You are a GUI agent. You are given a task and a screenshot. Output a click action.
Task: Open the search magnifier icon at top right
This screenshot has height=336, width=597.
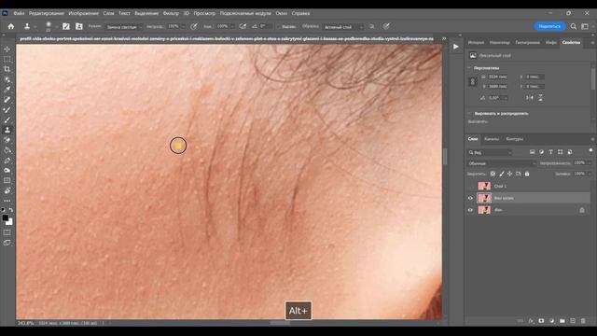tap(574, 26)
